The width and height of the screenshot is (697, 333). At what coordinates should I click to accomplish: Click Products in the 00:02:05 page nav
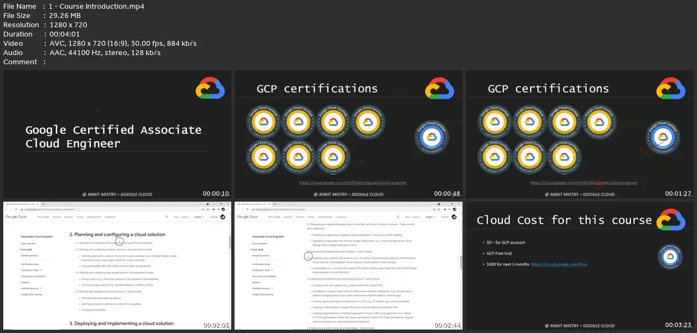(69, 217)
